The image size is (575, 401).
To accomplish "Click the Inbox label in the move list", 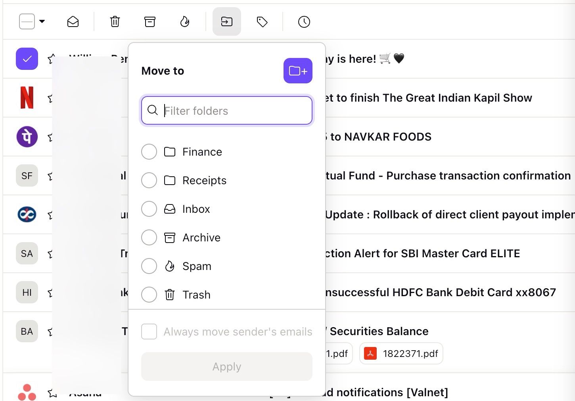I will coord(196,209).
